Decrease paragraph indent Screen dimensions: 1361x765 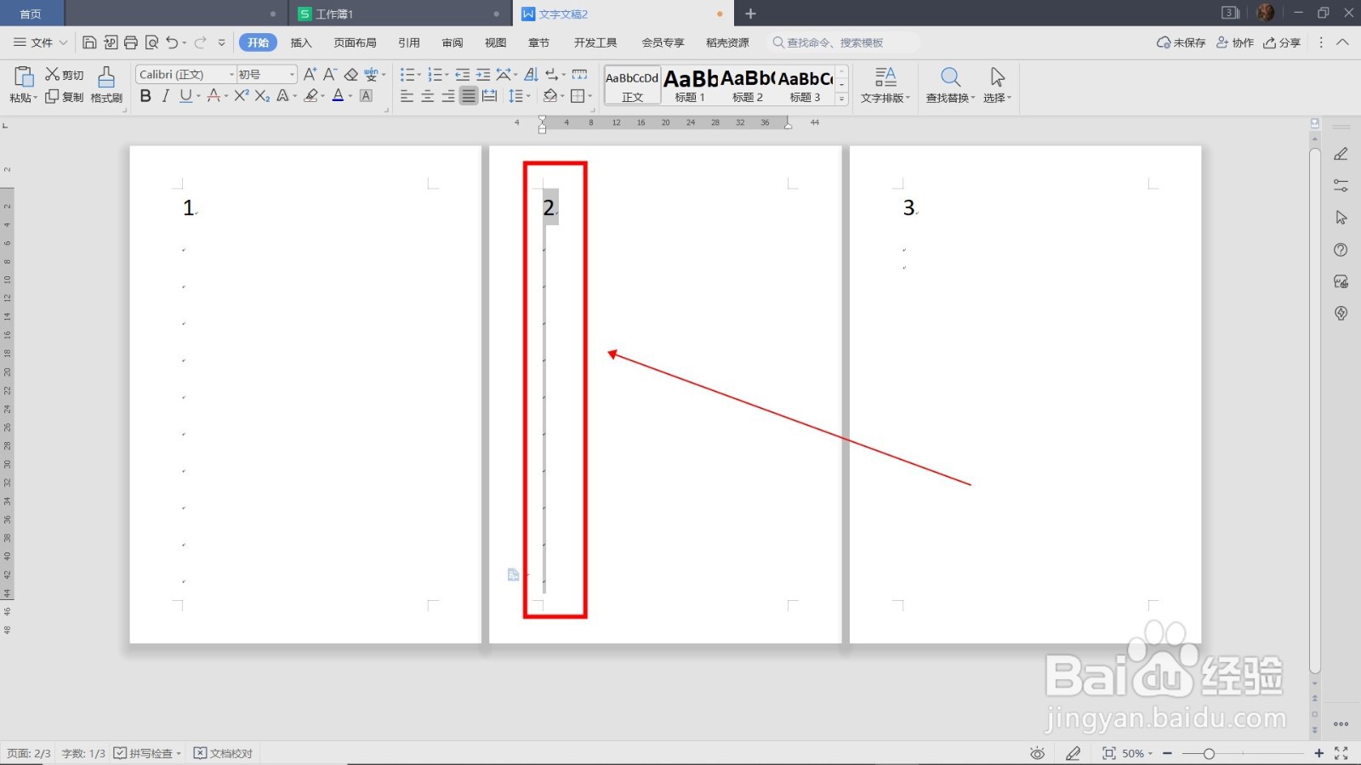[x=462, y=75]
